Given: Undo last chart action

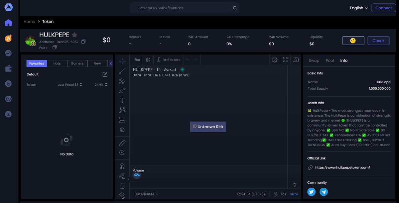Looking at the screenshot, I should 188,60.
